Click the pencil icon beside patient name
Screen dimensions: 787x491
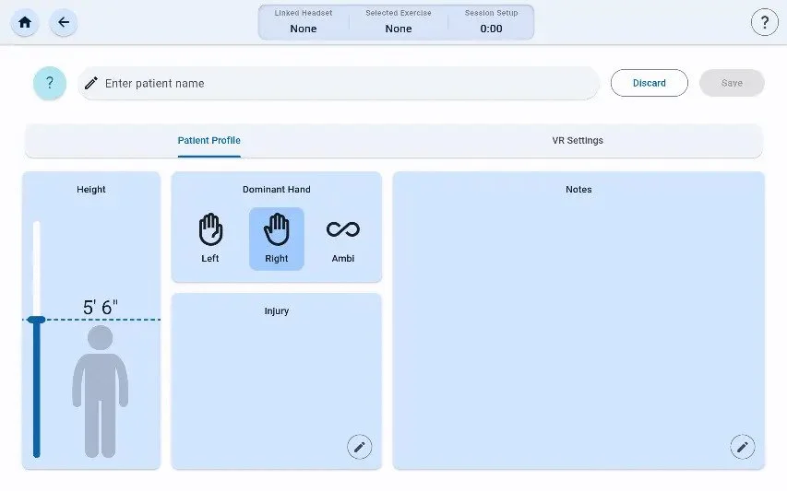(x=90, y=83)
